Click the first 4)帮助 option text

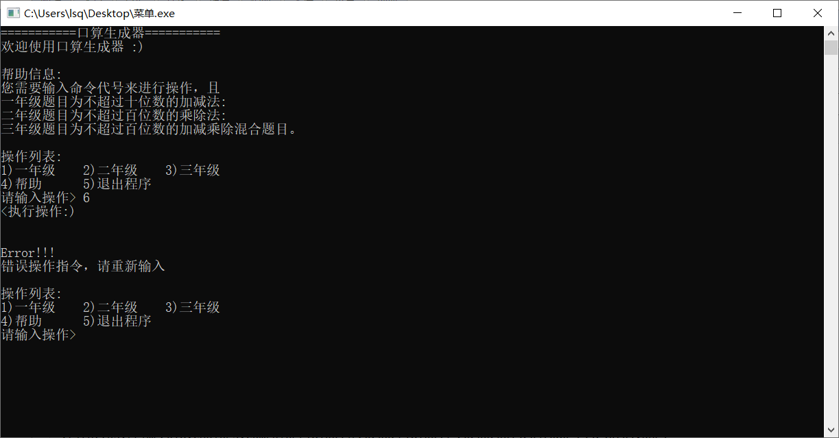[x=21, y=184]
